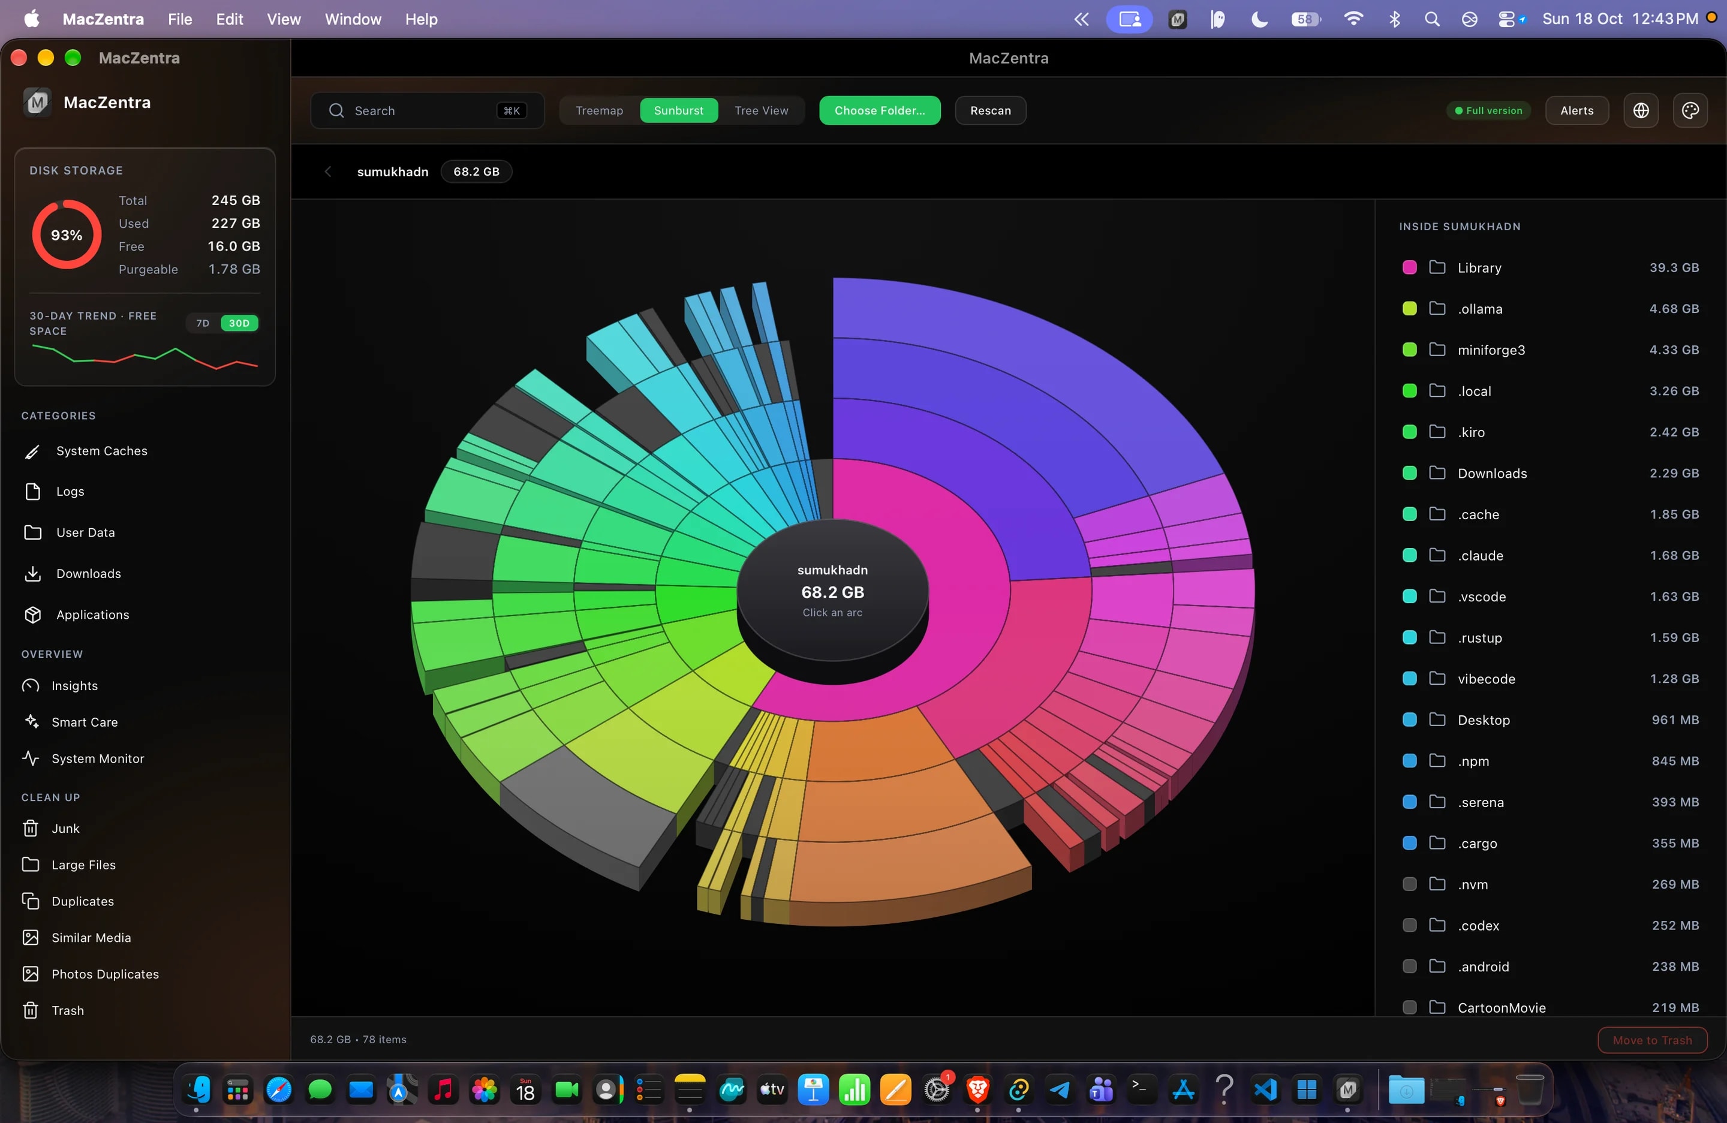
Task: Select the miniforge3 folder row
Action: (x=1550, y=350)
